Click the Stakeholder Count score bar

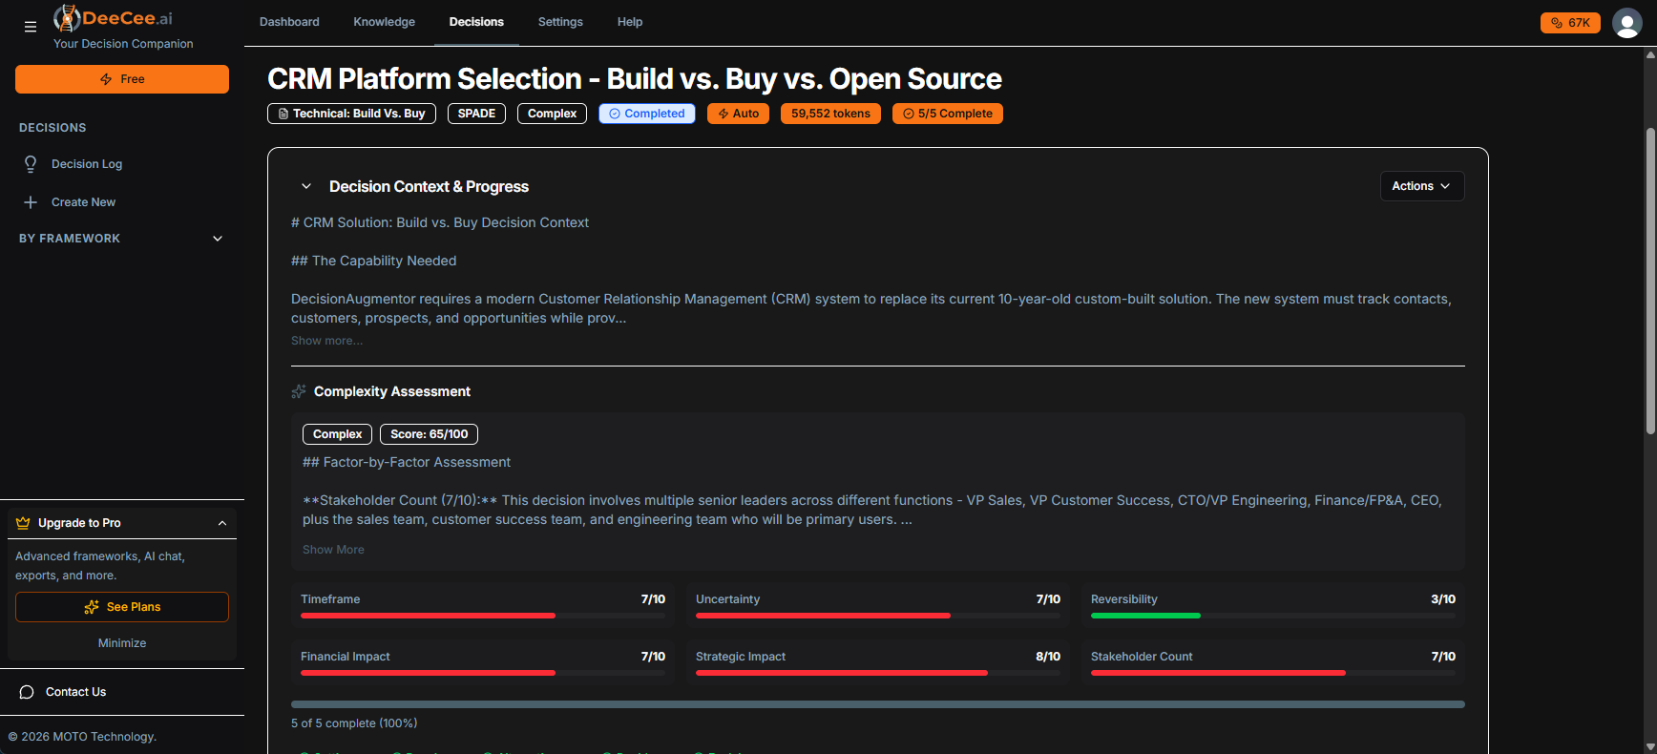[x=1273, y=673]
